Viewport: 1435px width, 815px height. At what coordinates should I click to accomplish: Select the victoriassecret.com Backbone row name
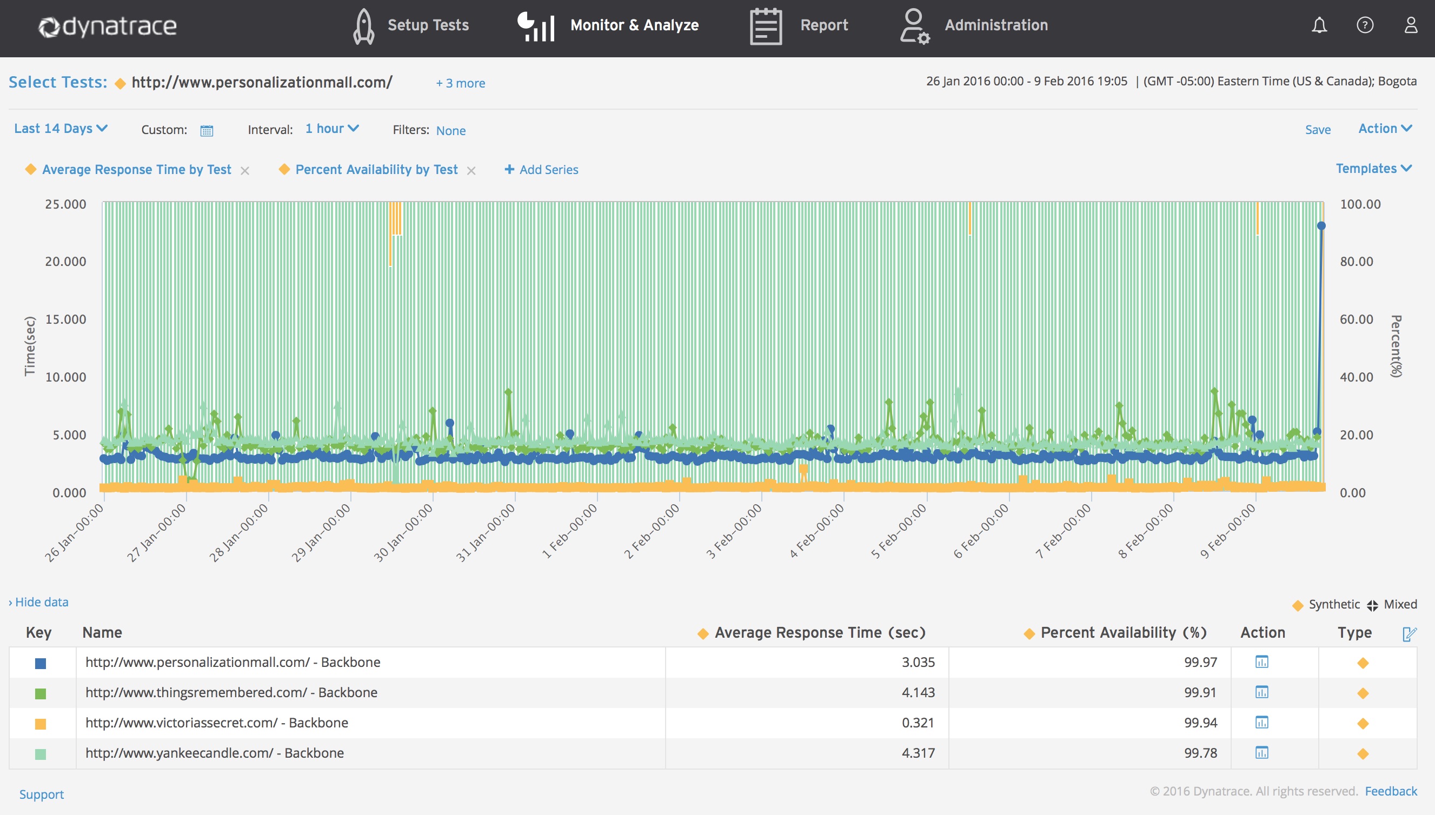point(217,723)
